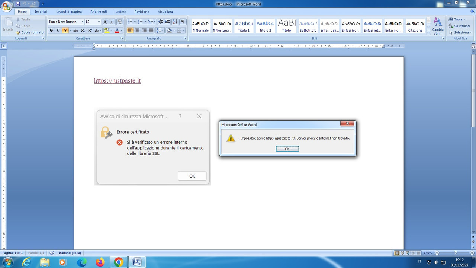This screenshot has height=268, width=476.
Task: Click the Copia formato brush
Action: pos(30,32)
